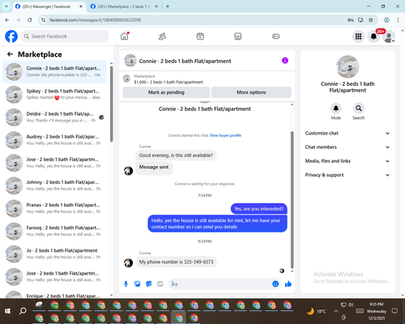Open the Notifications bell with 20+ badge
Screen dimensions: 405x324
[x=373, y=36]
